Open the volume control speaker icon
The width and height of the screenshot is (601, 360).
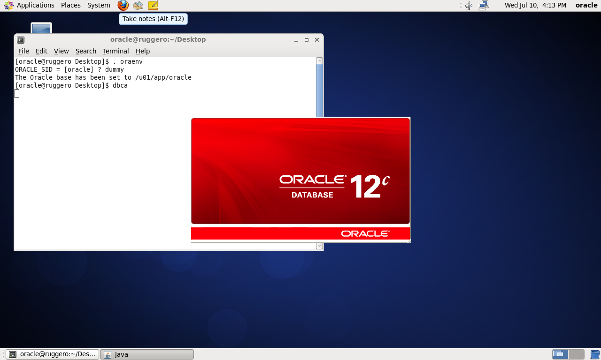[x=468, y=5]
